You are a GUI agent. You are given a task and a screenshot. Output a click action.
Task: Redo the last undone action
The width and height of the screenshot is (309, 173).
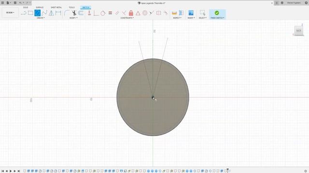pos(27,3)
